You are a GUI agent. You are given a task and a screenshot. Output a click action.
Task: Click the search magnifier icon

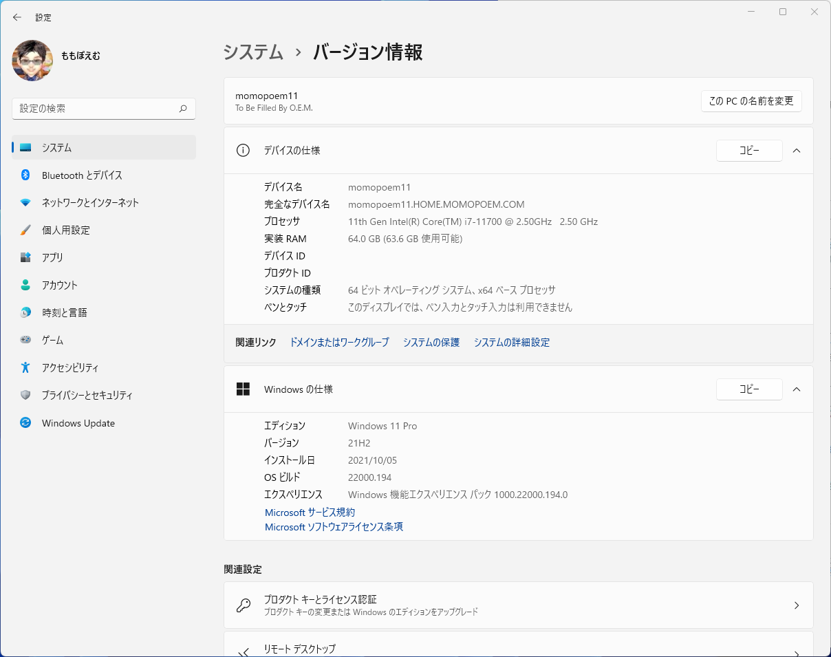point(183,109)
